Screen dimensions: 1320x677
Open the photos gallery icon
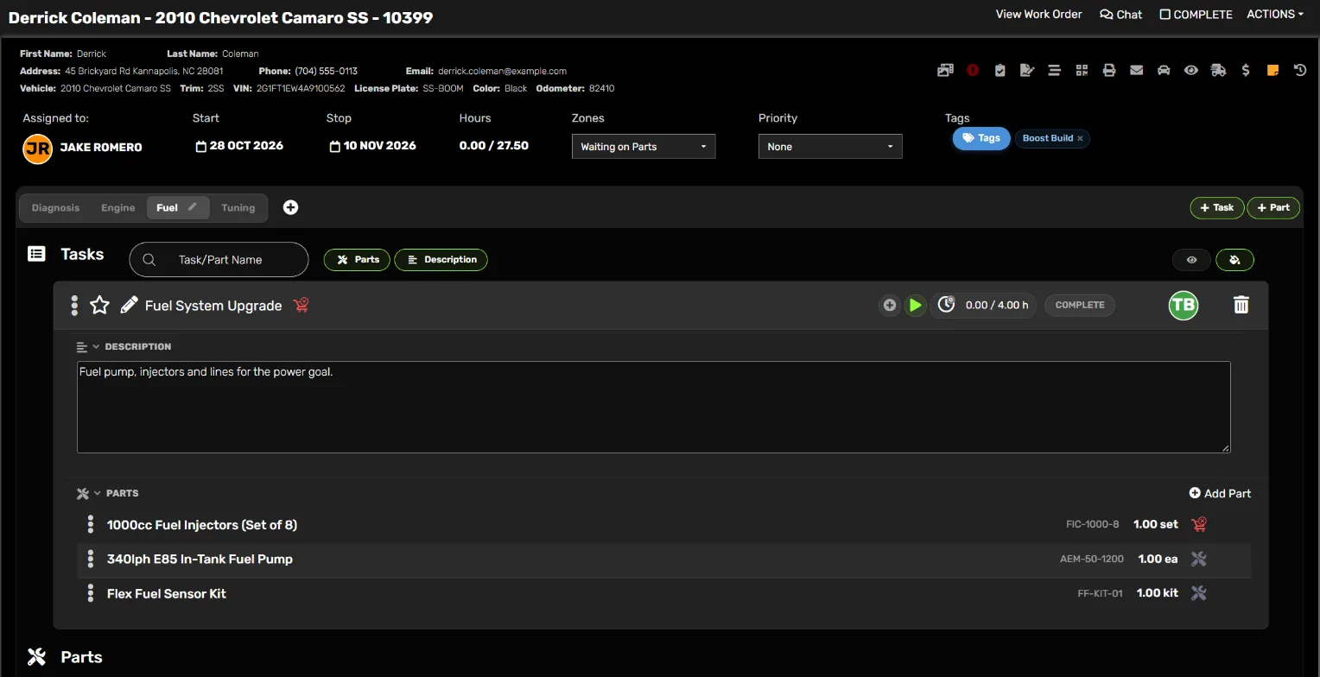[945, 71]
